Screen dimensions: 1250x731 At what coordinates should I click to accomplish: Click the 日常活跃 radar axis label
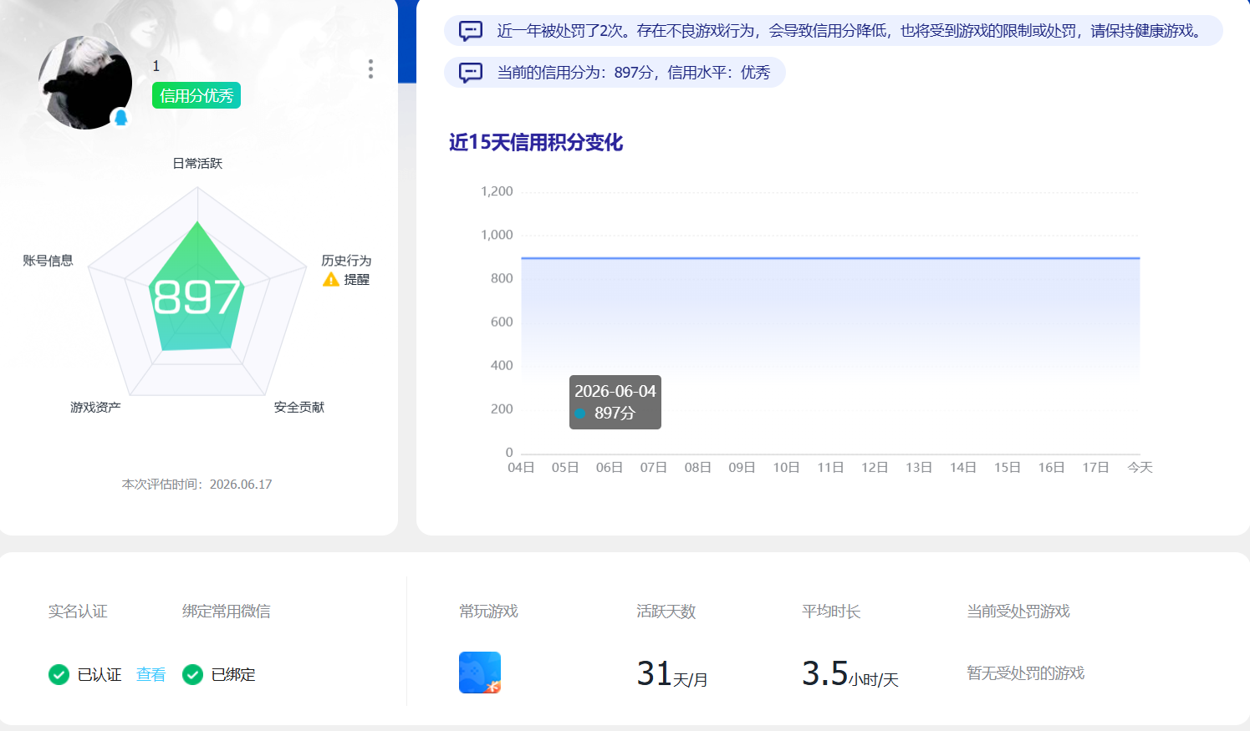click(197, 163)
